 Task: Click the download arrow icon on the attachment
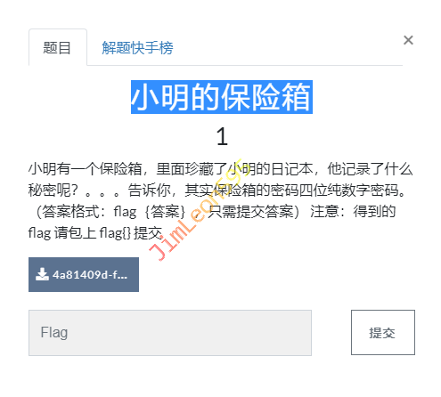[x=42, y=274]
